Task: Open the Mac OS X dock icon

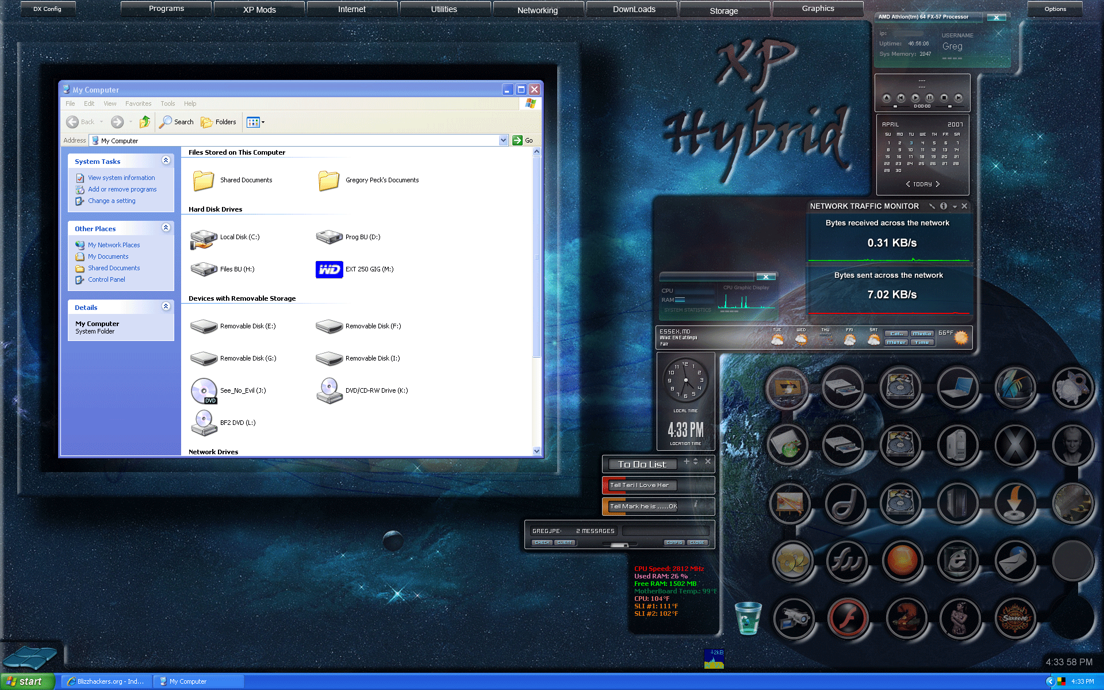Action: (1015, 446)
